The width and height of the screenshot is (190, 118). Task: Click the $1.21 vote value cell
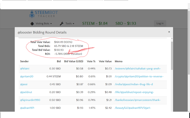pyautogui.click(x=109, y=100)
